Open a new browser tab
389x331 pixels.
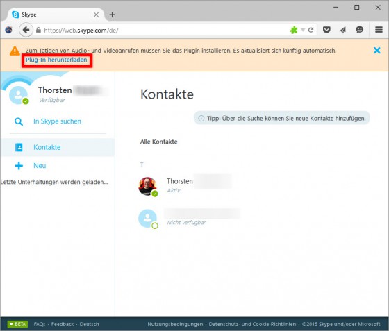pyautogui.click(x=112, y=15)
